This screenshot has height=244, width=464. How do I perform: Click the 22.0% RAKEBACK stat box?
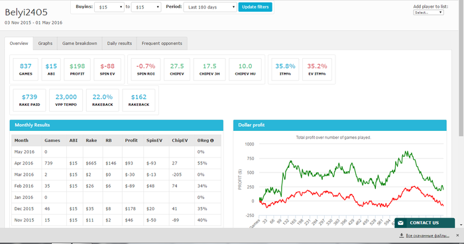point(103,101)
